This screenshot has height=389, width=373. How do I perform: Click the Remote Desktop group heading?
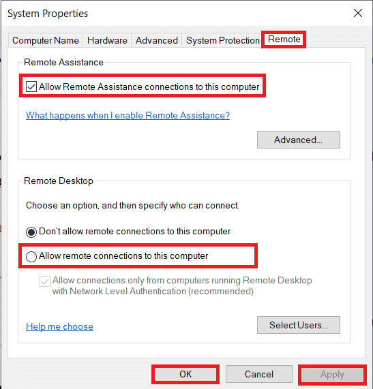click(x=59, y=181)
